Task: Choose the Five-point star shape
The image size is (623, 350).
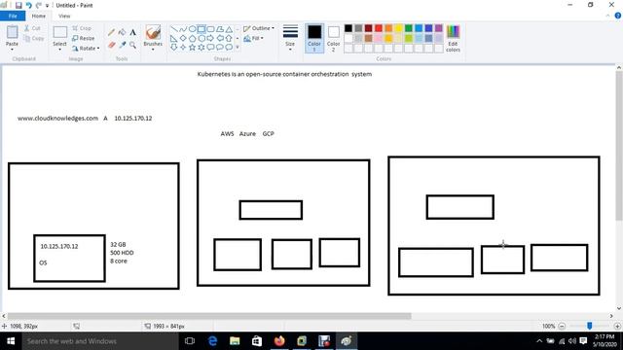Action: (193, 48)
